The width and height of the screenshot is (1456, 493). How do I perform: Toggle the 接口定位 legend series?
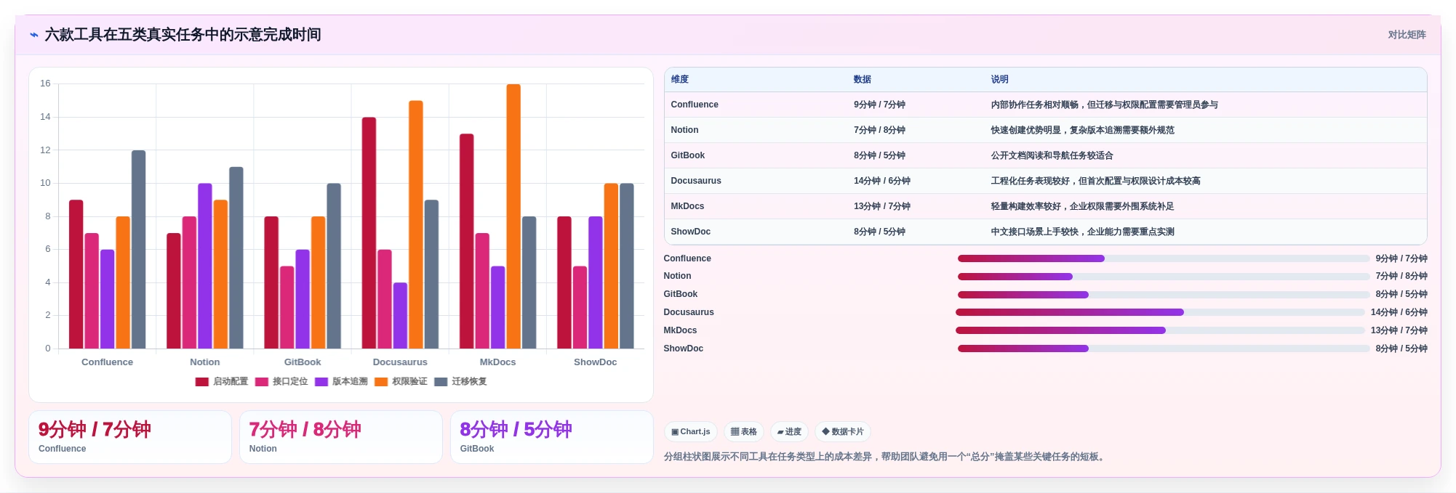click(x=281, y=382)
